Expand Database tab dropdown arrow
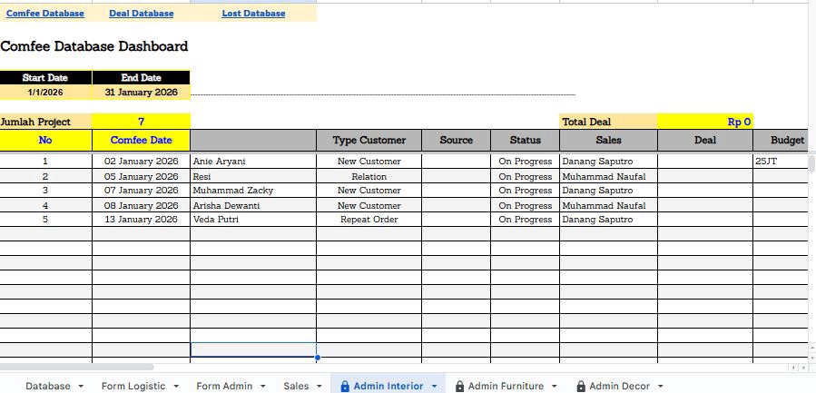 (81, 386)
